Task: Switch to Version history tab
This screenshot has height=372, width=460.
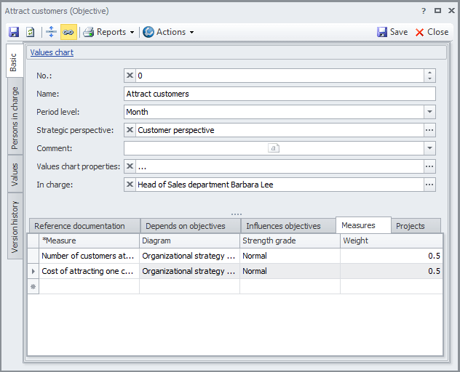Action: pyautogui.click(x=15, y=227)
